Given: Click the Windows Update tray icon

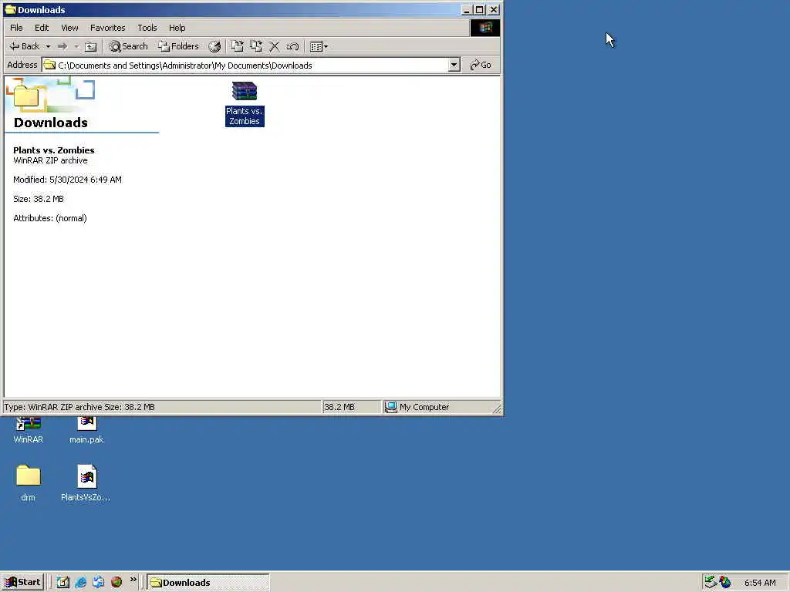Looking at the screenshot, I should pos(725,583).
